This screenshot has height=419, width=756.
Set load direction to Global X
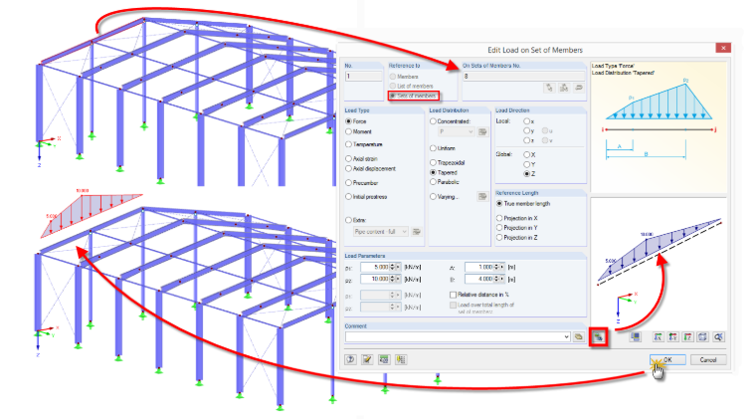tap(527, 155)
